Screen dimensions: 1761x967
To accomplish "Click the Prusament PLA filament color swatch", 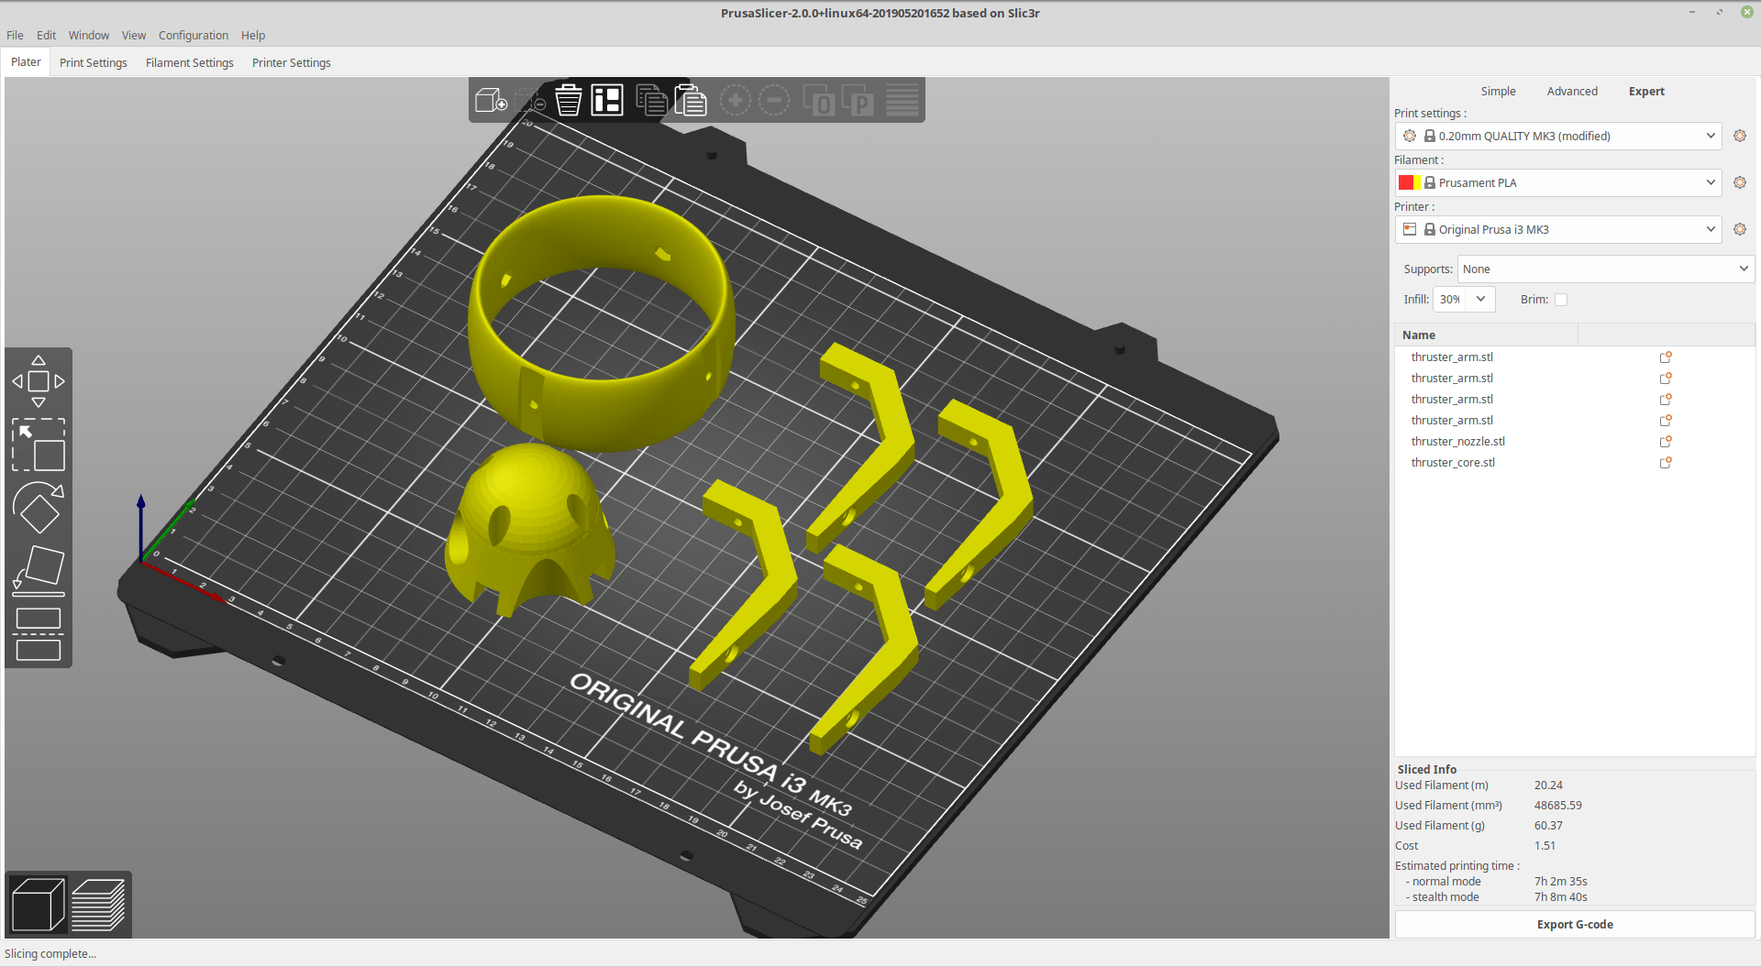I will coord(1412,182).
